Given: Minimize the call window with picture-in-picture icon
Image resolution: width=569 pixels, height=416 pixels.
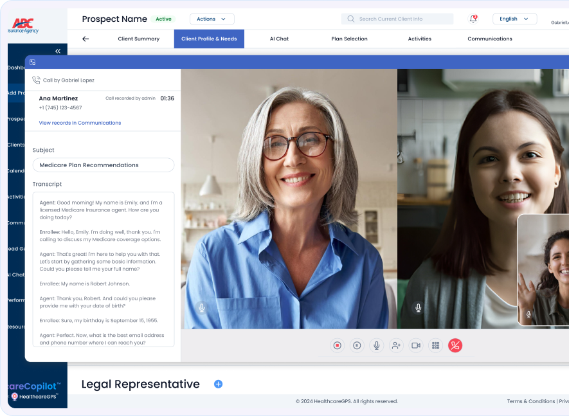Looking at the screenshot, I should point(33,62).
